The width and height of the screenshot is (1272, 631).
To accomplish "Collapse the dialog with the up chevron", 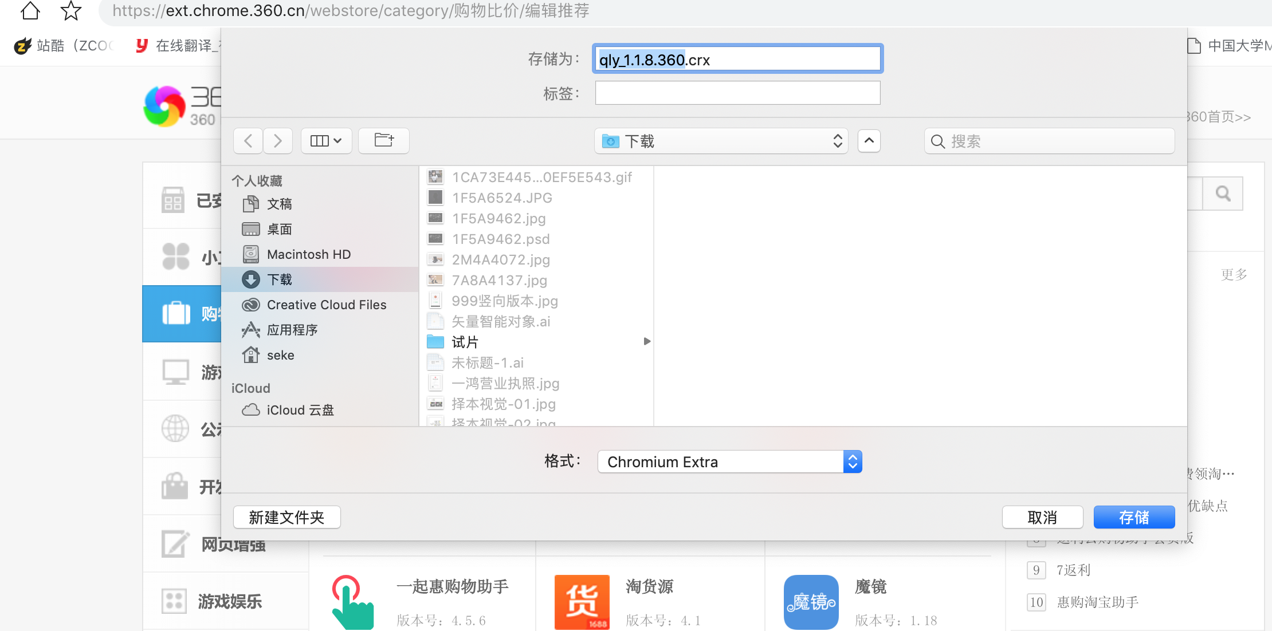I will (x=869, y=141).
